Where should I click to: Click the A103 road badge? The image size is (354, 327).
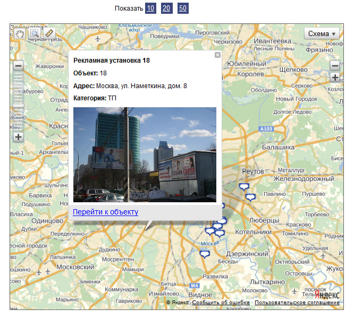pos(266,129)
